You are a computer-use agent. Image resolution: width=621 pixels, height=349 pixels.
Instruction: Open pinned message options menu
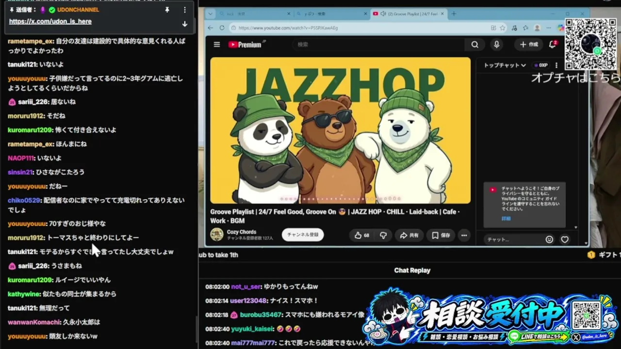tap(184, 10)
